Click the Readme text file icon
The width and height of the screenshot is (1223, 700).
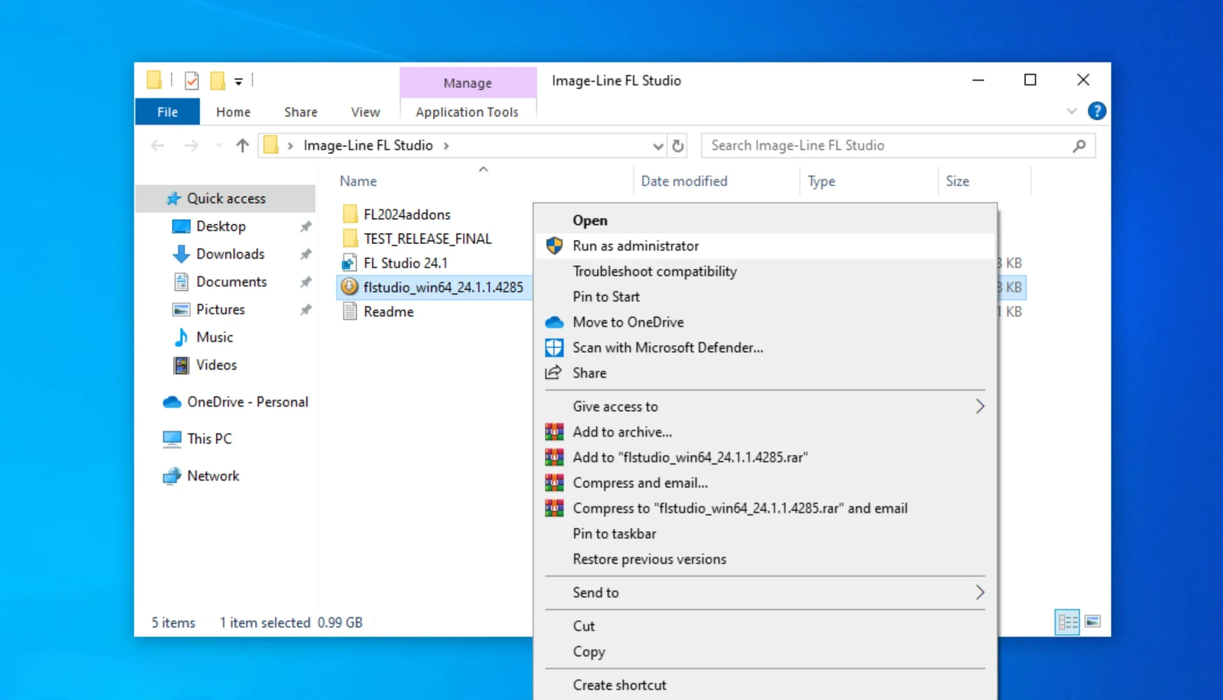[x=350, y=312]
